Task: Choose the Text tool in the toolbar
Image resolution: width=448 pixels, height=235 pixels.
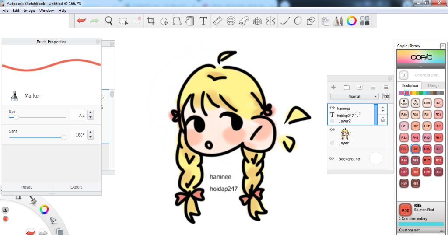Action: click(x=203, y=21)
